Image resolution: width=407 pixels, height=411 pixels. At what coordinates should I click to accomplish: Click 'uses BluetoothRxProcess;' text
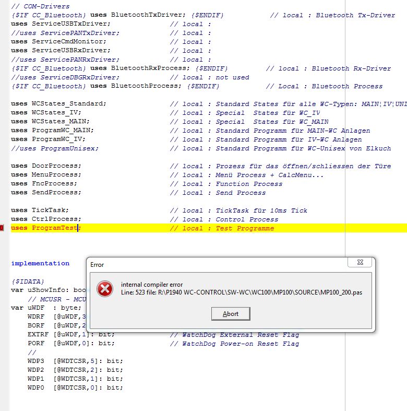click(140, 68)
